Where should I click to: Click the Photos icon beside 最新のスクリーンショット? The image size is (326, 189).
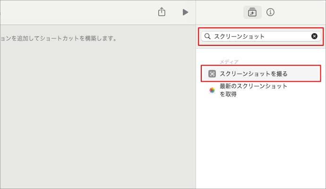pos(212,90)
